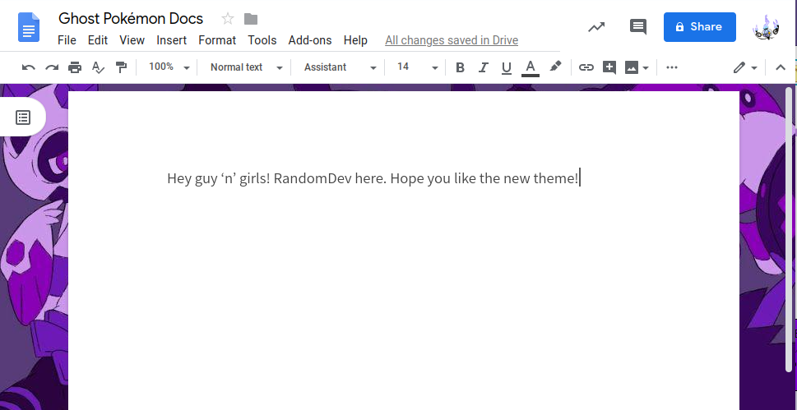Expand the insert image dropdown arrow

click(646, 67)
